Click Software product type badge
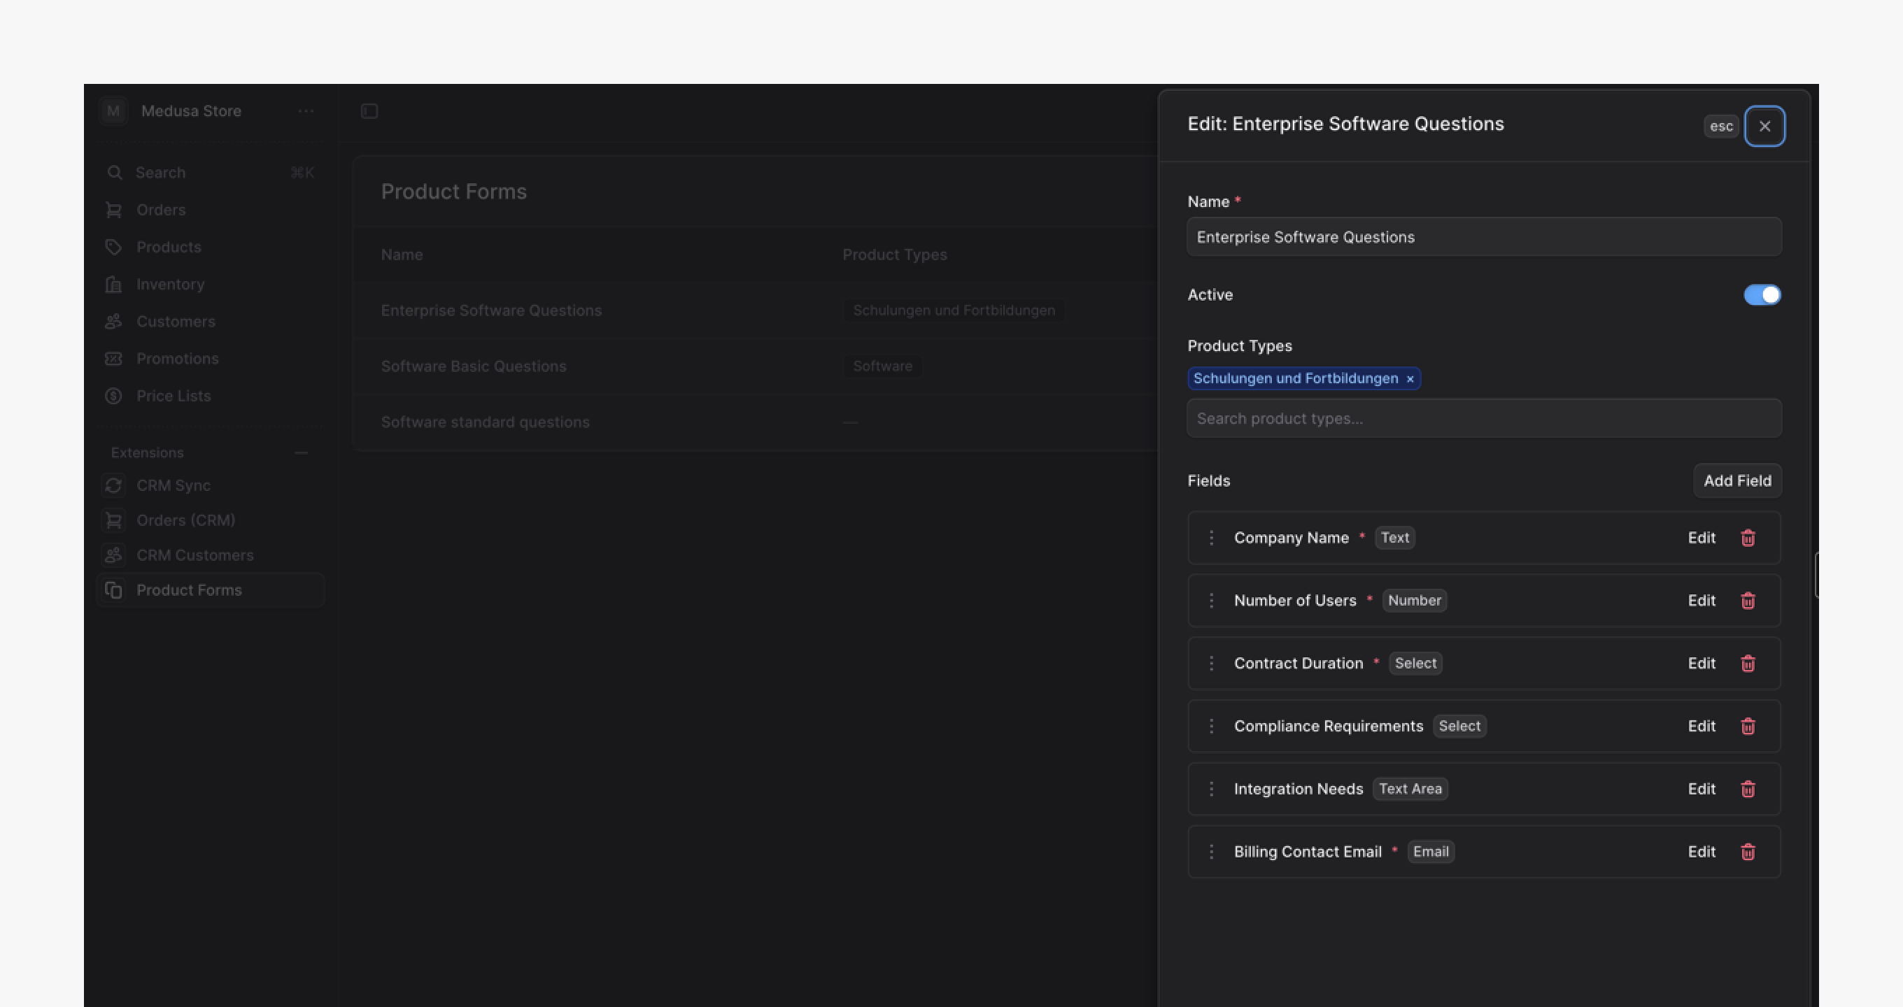The height and width of the screenshot is (1007, 1903). click(882, 366)
